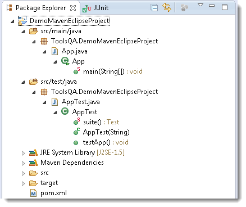This screenshot has height=207, width=246.
Task: Collapse the src/test/java source folder
Action: [x=23, y=82]
